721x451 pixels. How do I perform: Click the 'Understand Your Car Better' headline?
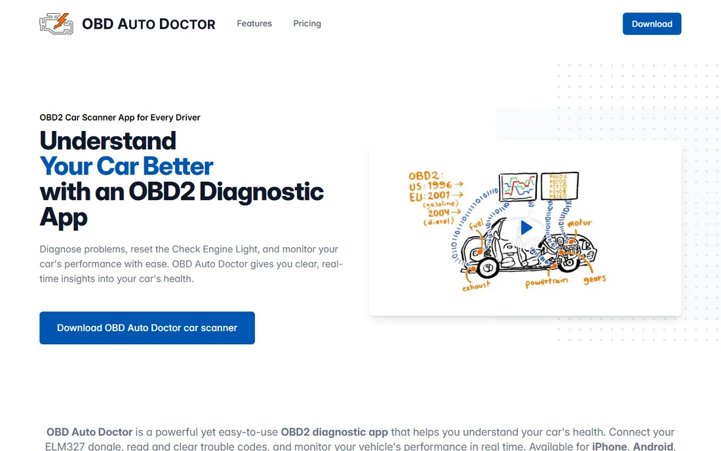click(182, 179)
